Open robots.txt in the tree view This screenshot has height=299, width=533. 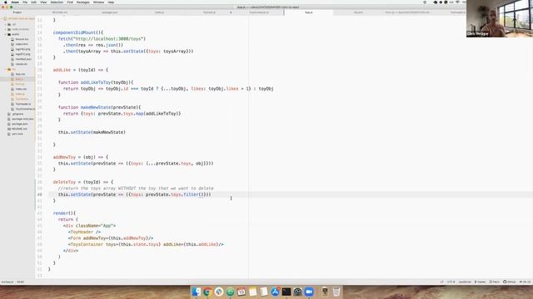(21, 64)
